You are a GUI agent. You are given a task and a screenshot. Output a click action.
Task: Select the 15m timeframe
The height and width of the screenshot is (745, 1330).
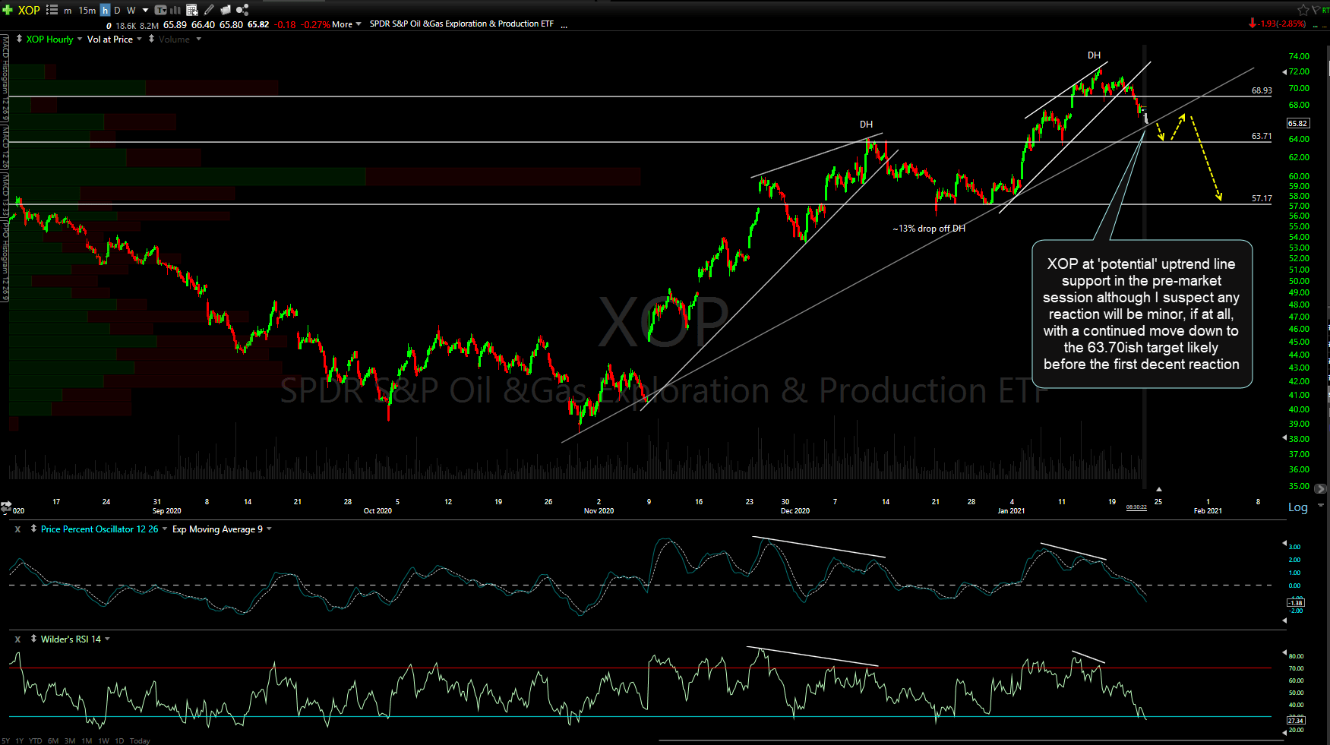[x=87, y=11]
